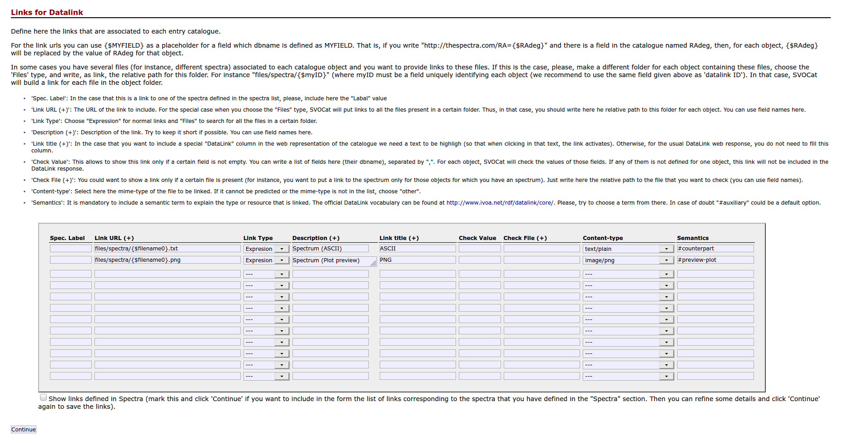Expand Content-type dropdown in last row

pos(628,376)
